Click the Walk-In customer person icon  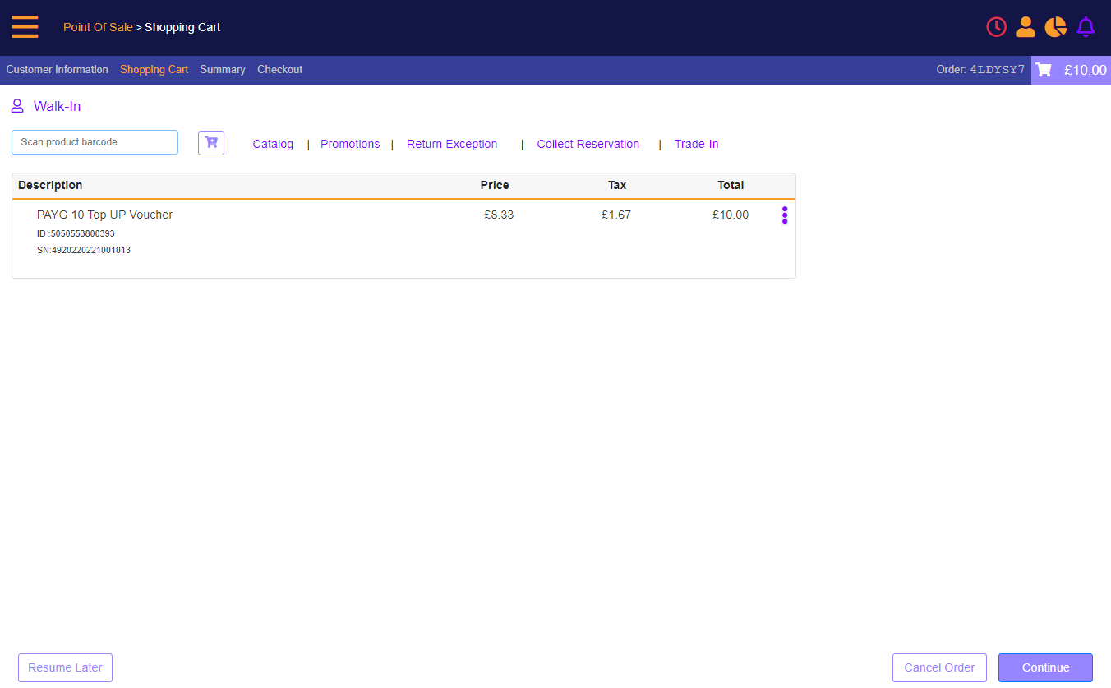(17, 106)
